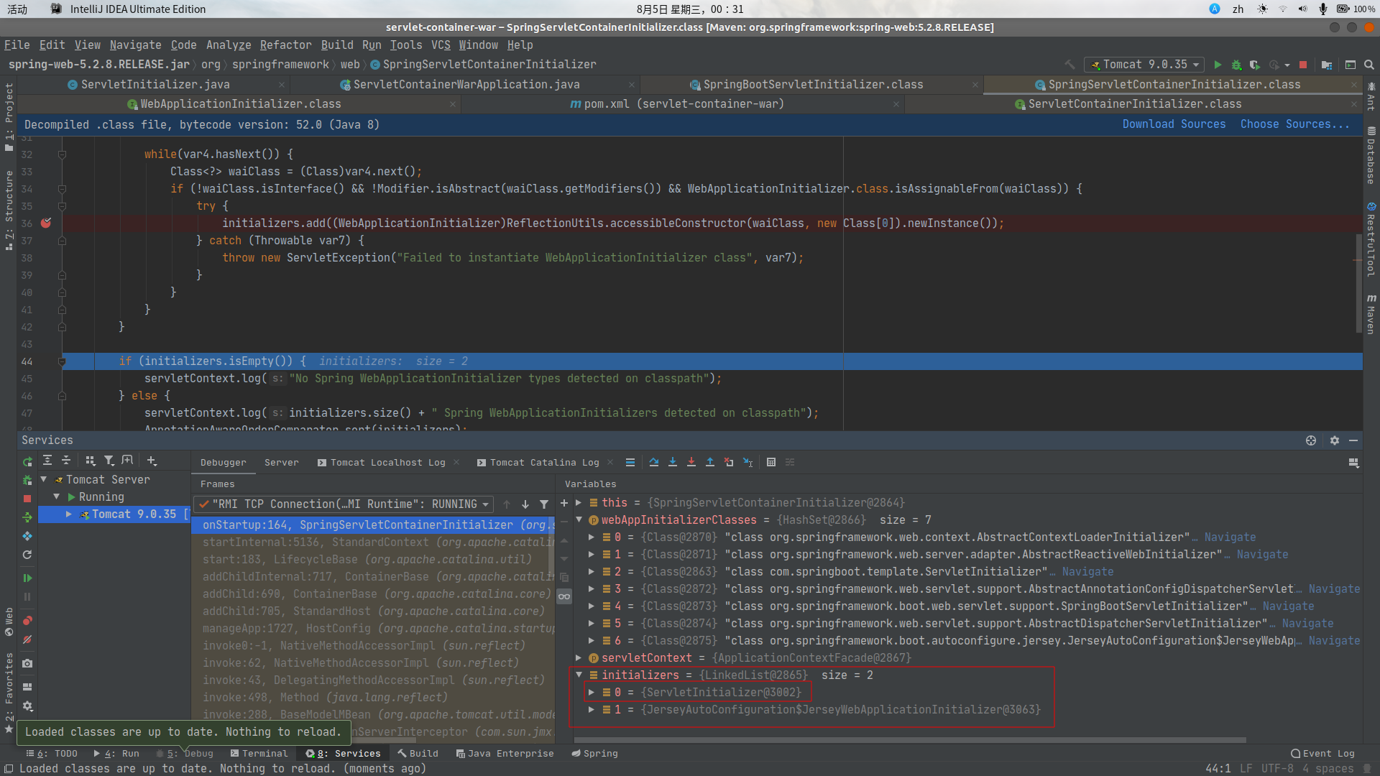
Task: Toggle frames filter funnel icon
Action: point(544,504)
